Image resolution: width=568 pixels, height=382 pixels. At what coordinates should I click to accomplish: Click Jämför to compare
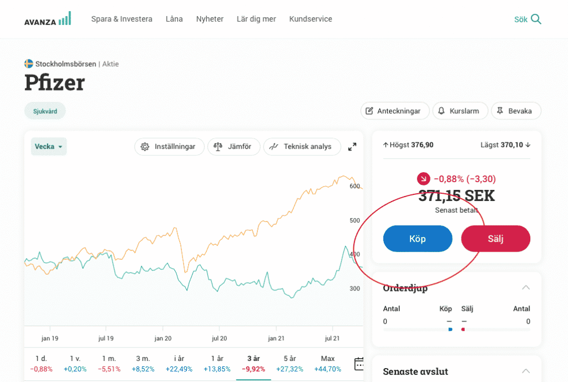[x=234, y=147]
